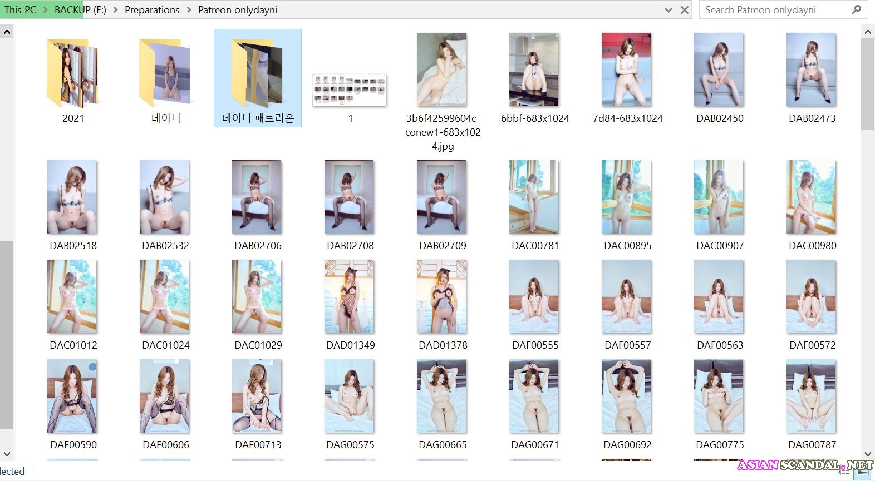Select the 6bbf-683x1024 file
This screenshot has height=481, width=875.
[x=535, y=78]
